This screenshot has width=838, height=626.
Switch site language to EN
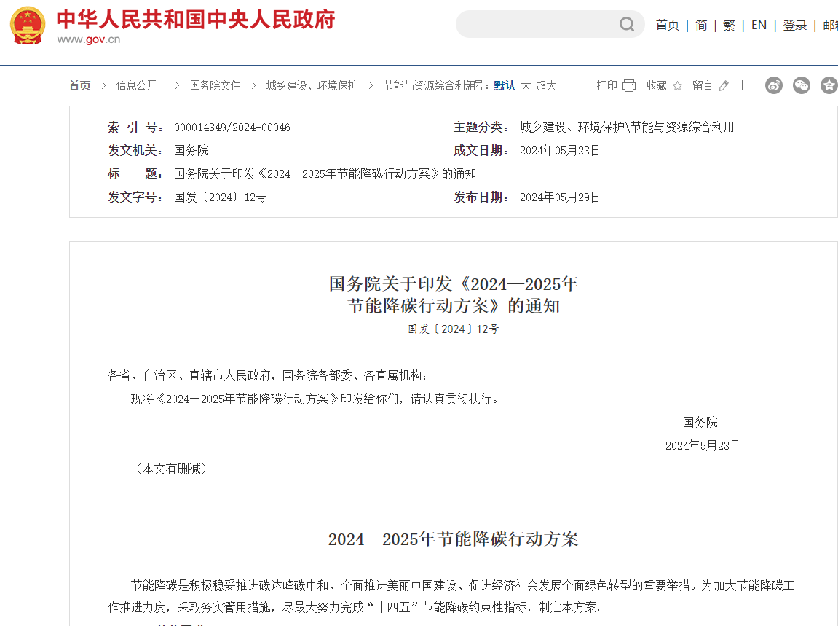pos(759,26)
